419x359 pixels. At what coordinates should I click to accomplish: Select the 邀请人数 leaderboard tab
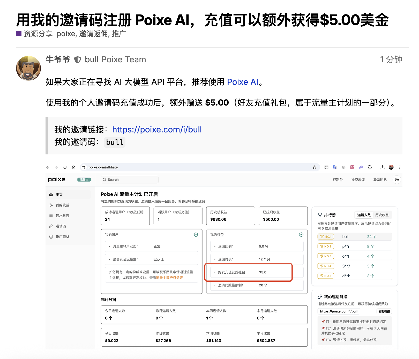point(364,215)
